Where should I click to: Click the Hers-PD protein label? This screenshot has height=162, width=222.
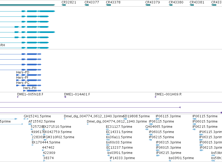point(23,72)
